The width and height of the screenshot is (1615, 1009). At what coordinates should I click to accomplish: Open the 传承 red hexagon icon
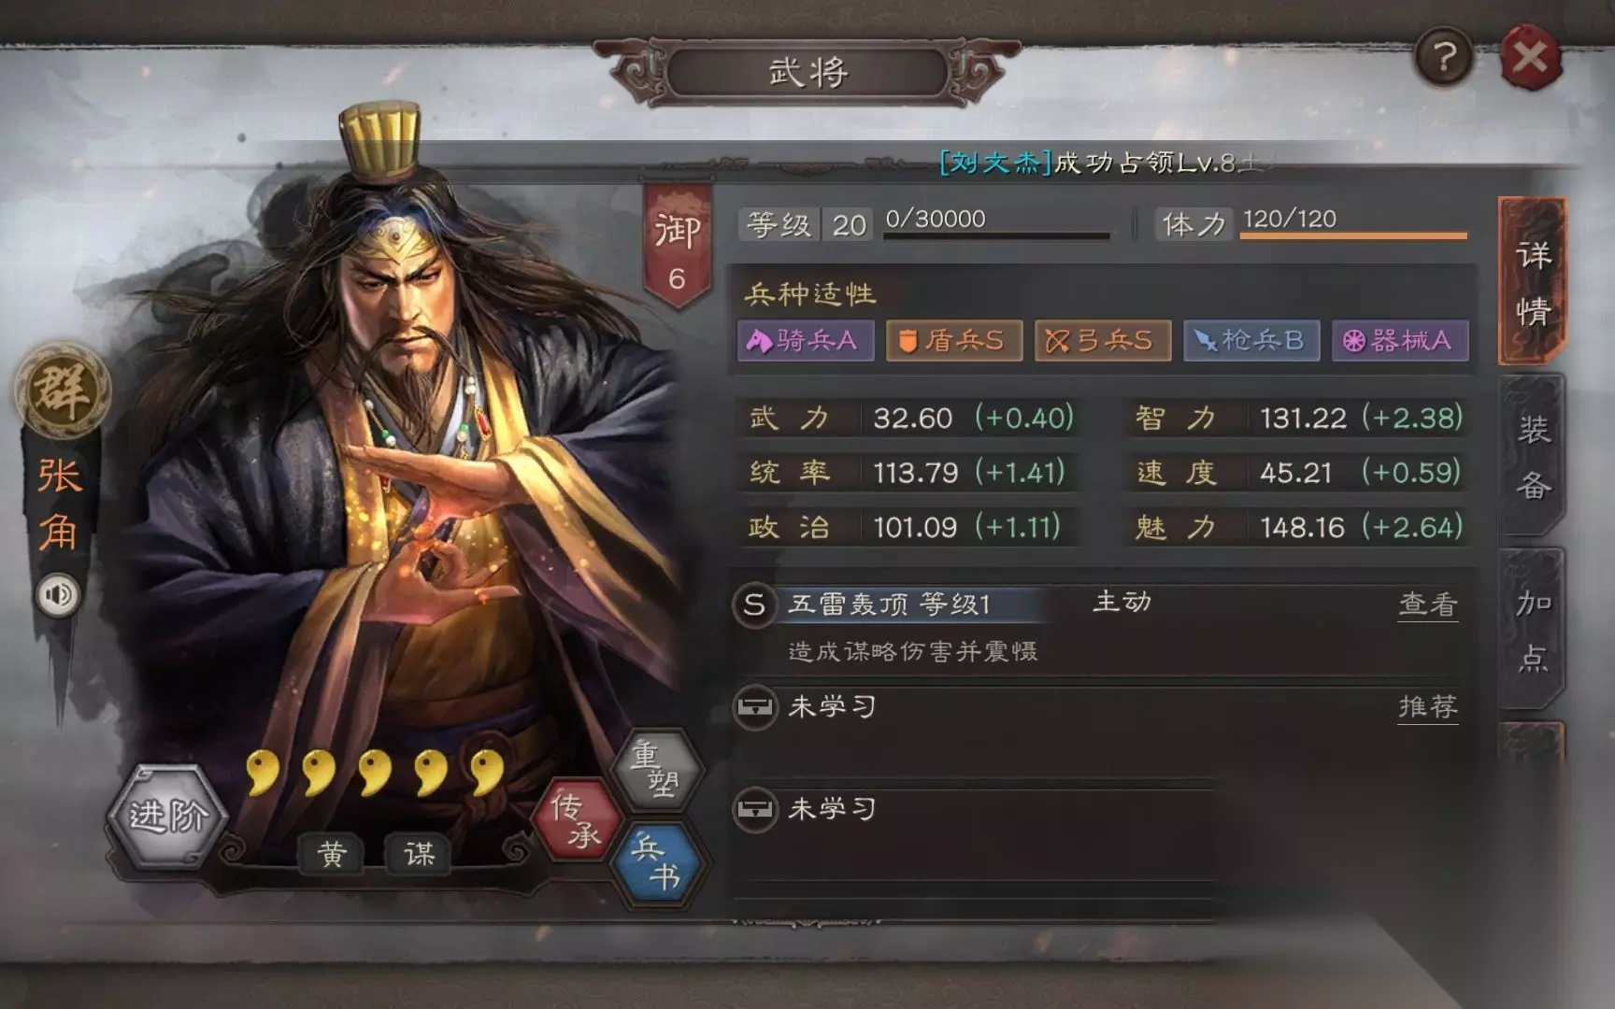click(x=576, y=819)
